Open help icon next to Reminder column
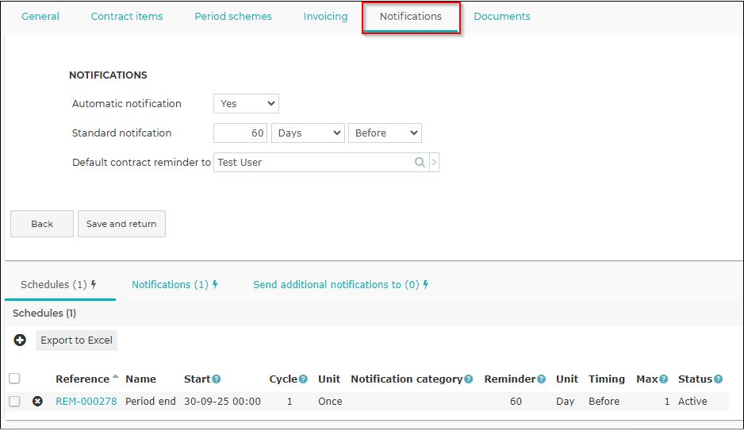Screen dimensions: 744x431 [542, 379]
